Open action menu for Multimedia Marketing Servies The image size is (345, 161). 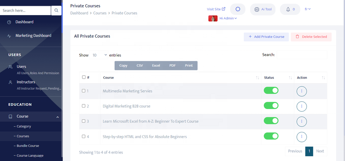302,91
